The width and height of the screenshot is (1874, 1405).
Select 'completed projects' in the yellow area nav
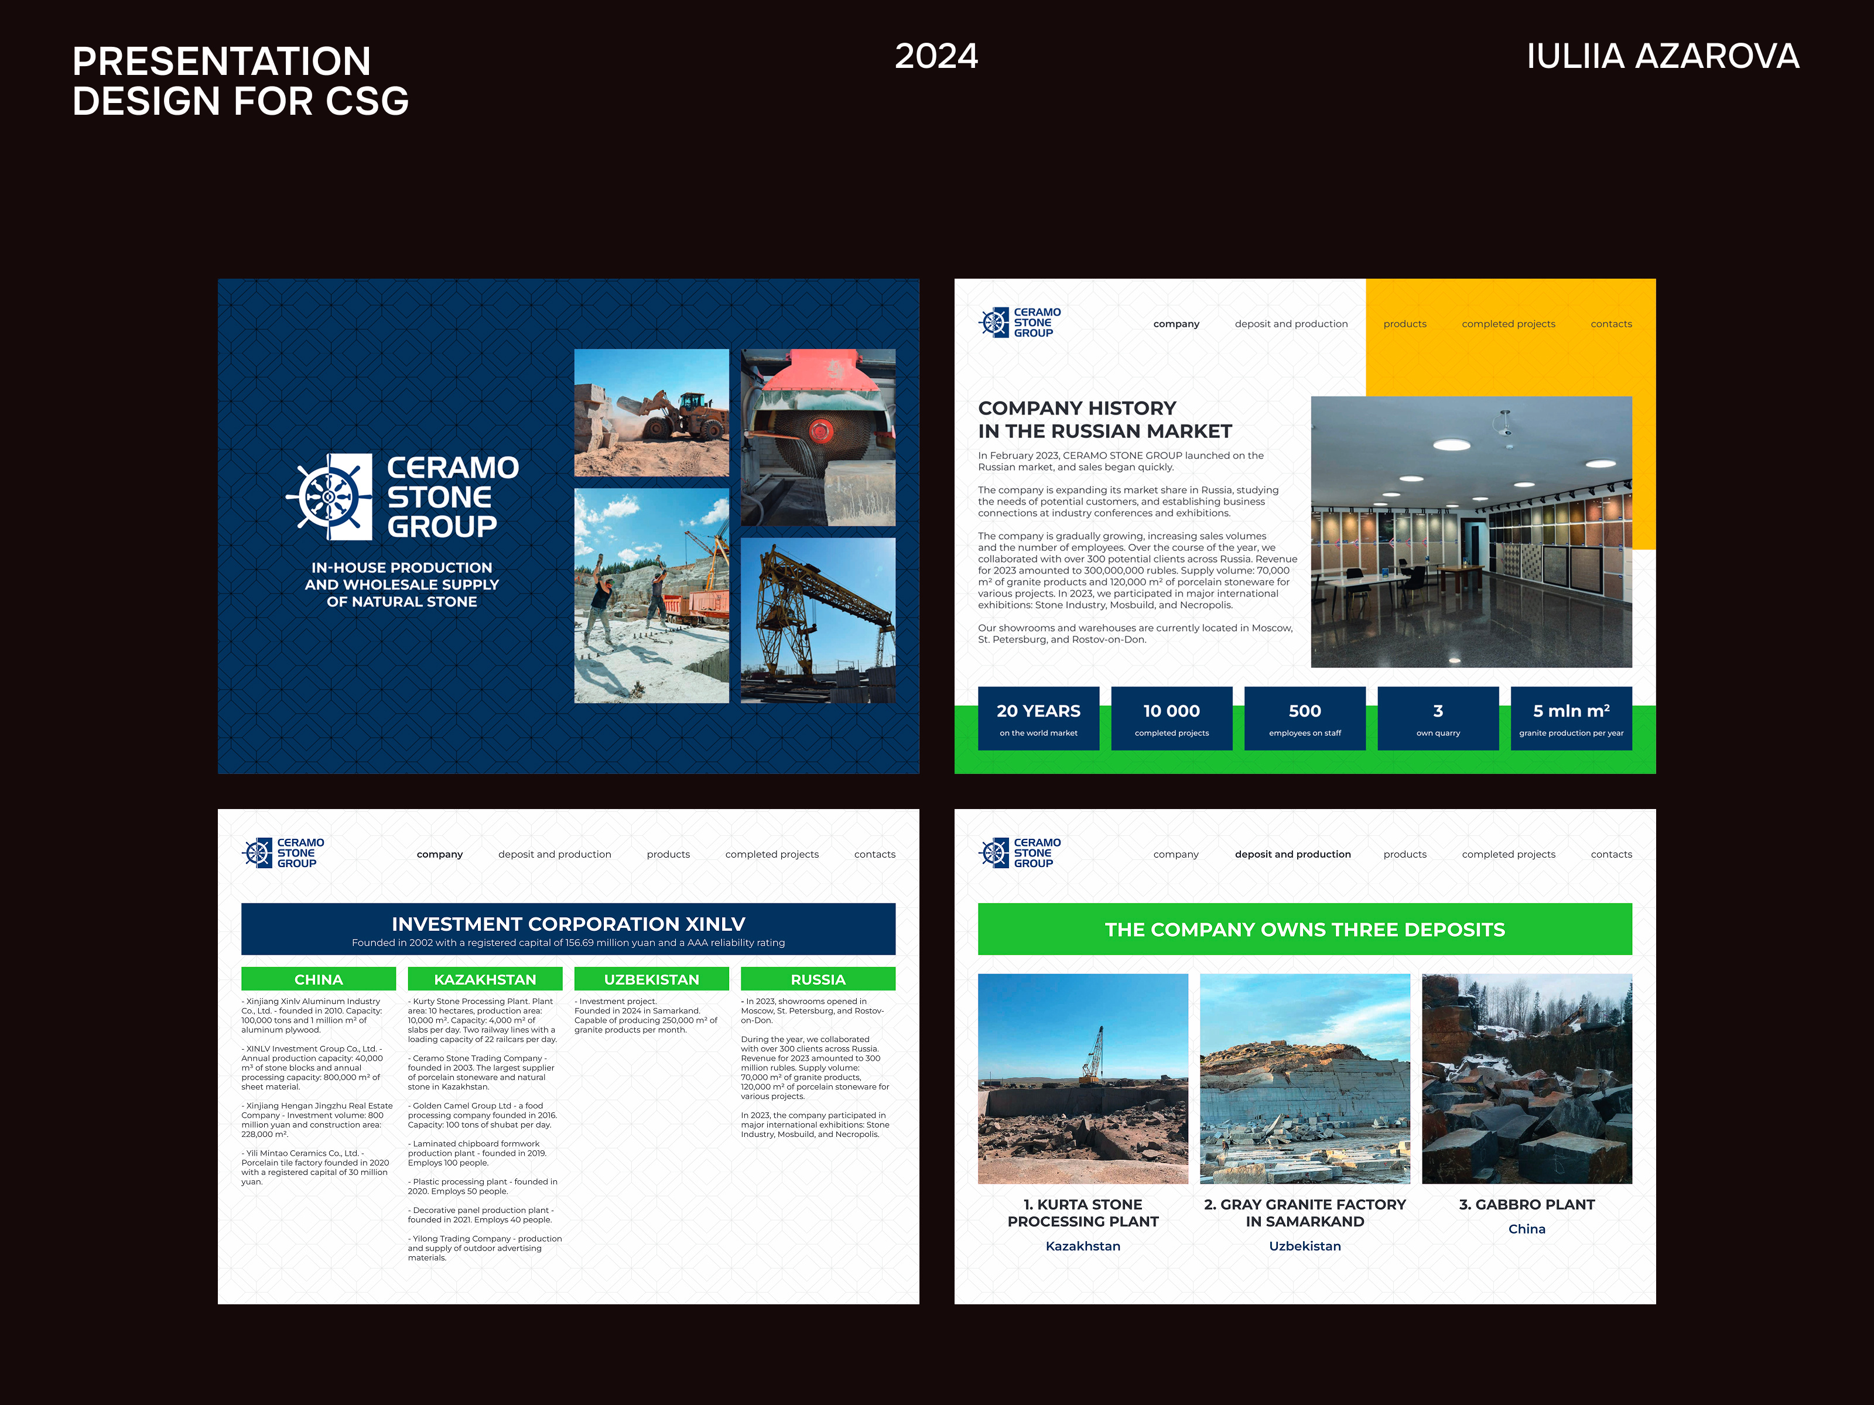pos(1508,324)
